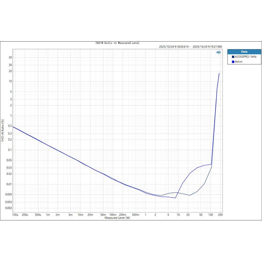The width and height of the screenshot is (262, 262).
Task: Click the dark blue AO300PRO-1kHz color swatch
Action: click(x=233, y=57)
